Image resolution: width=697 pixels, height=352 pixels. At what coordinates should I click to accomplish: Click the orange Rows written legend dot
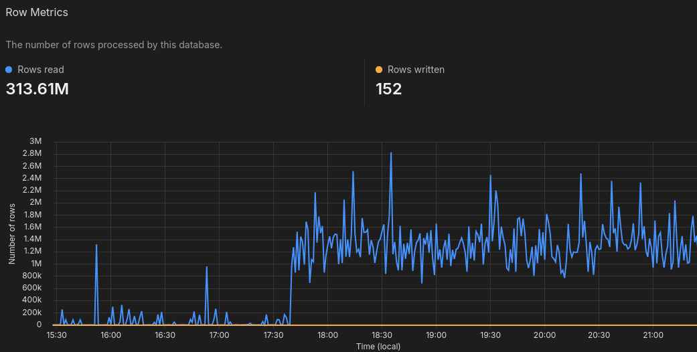click(379, 70)
